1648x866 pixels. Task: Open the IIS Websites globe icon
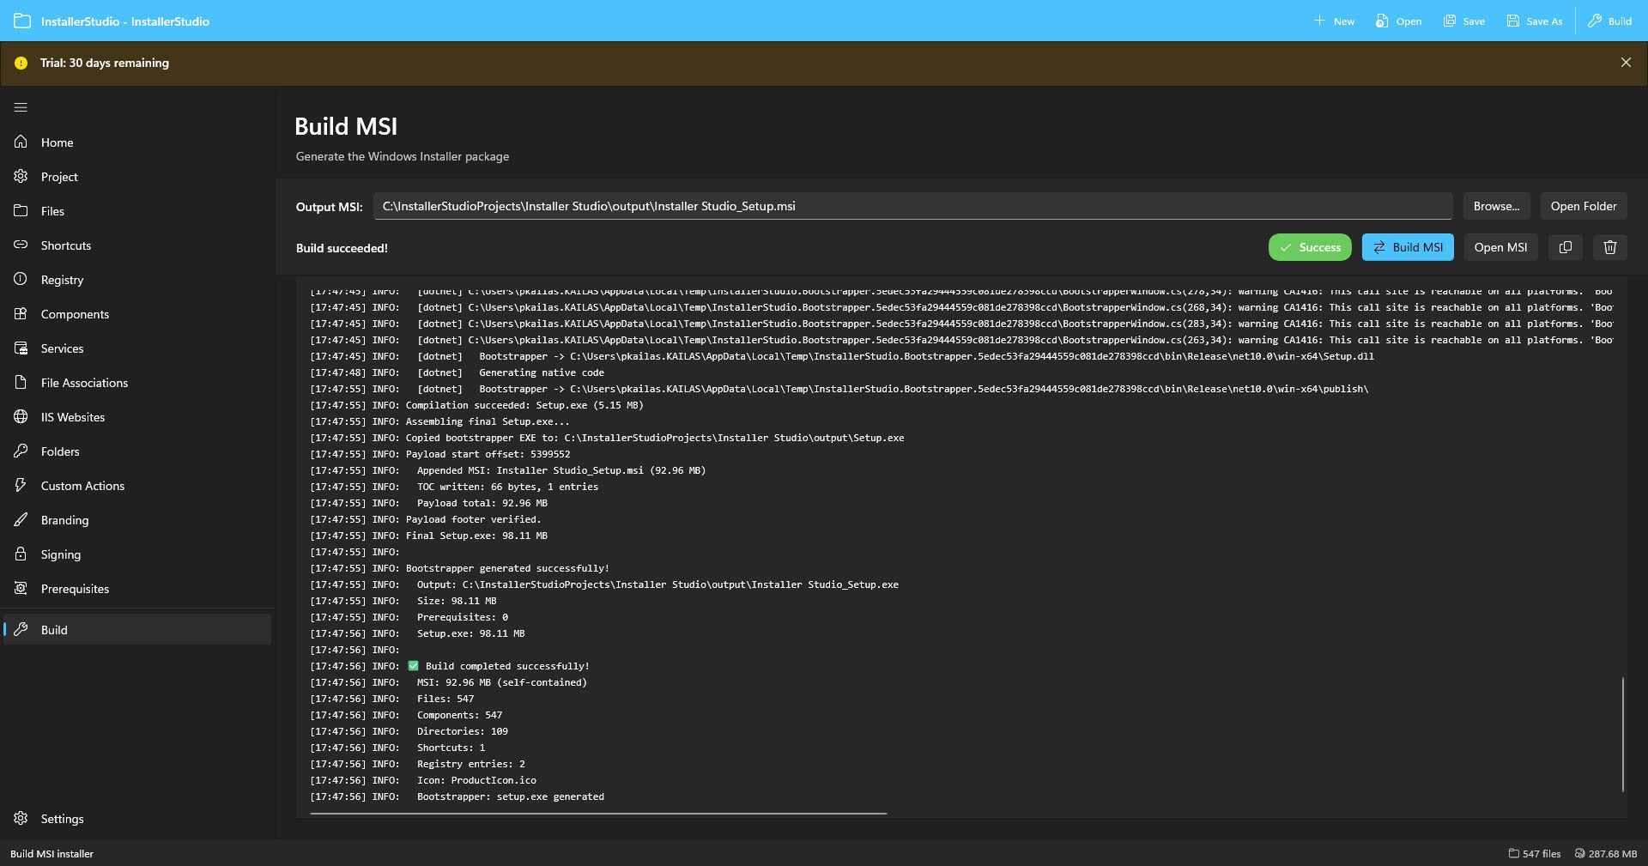click(x=20, y=417)
